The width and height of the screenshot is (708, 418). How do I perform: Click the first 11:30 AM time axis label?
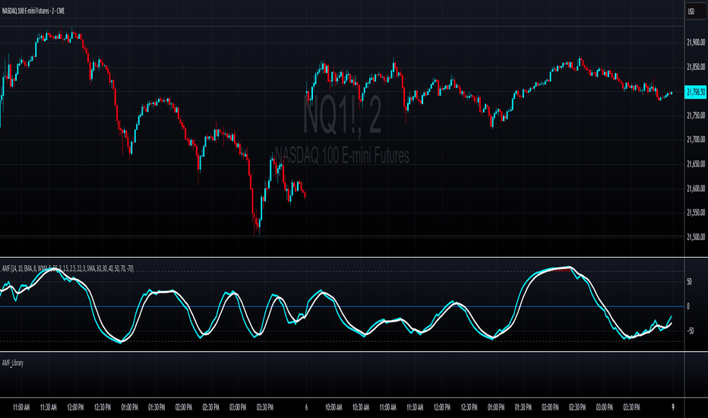click(x=49, y=407)
